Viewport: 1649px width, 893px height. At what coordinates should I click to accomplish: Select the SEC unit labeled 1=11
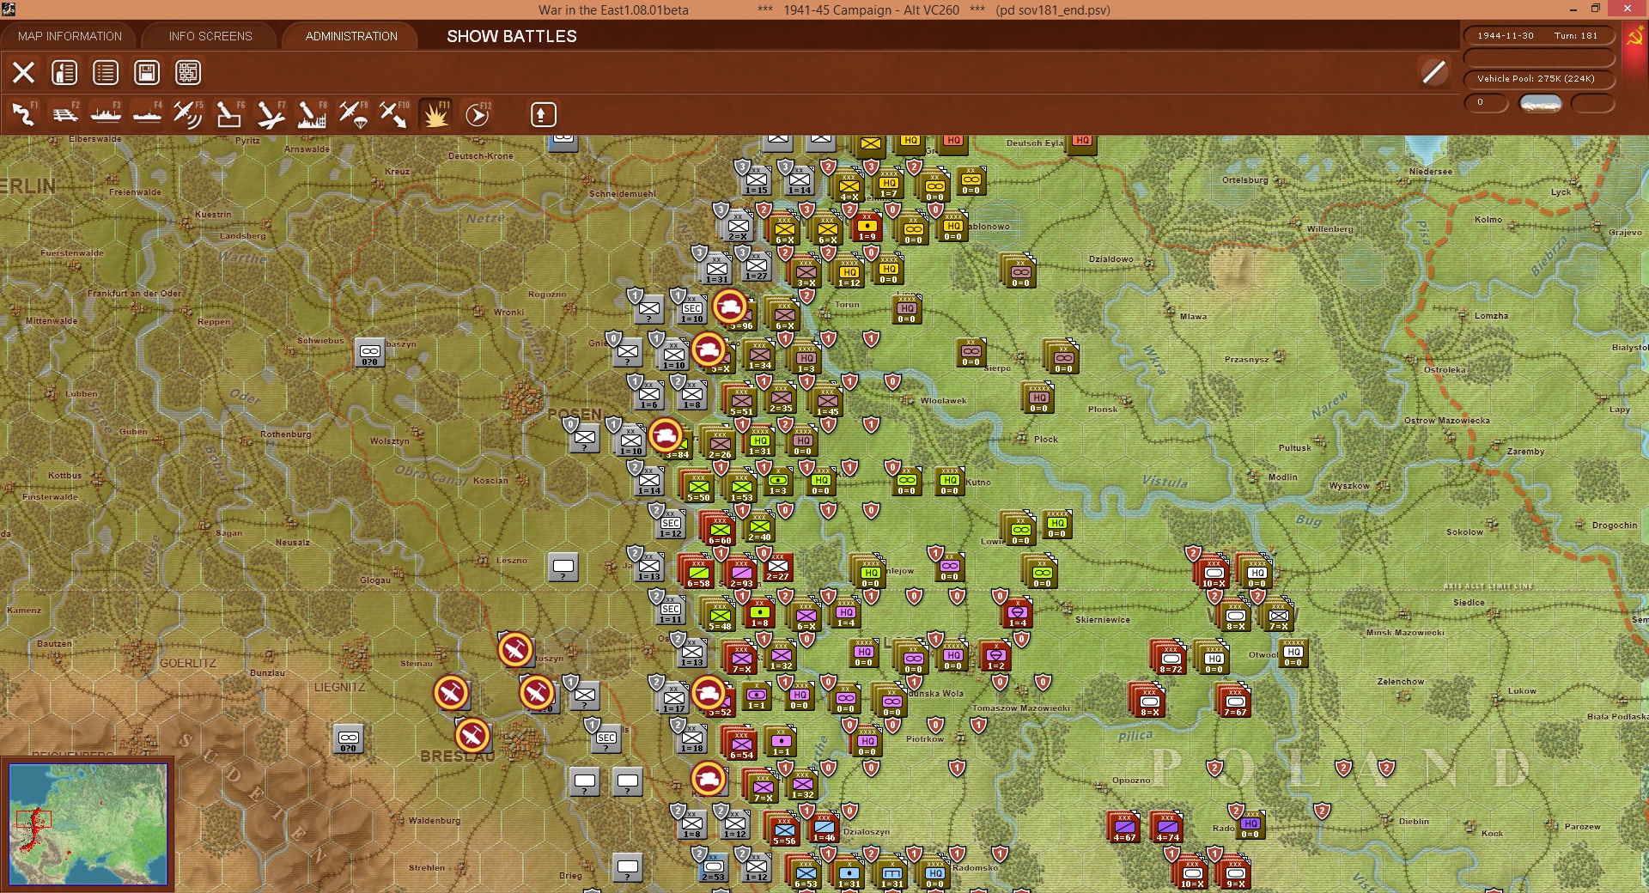[x=671, y=609]
